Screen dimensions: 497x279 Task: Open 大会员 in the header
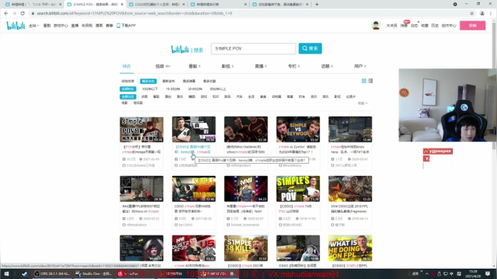tap(391, 26)
